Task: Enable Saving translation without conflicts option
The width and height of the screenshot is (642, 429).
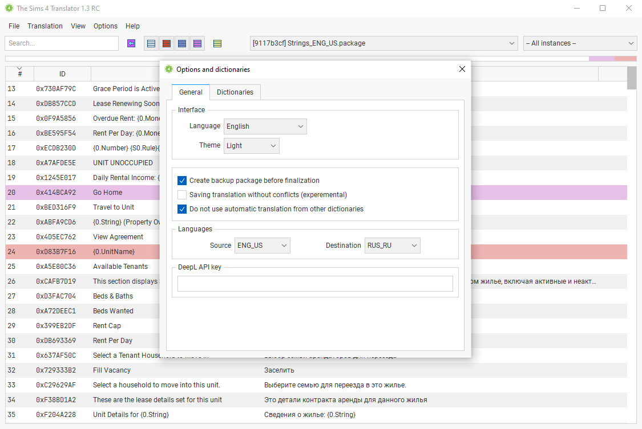Action: [182, 194]
